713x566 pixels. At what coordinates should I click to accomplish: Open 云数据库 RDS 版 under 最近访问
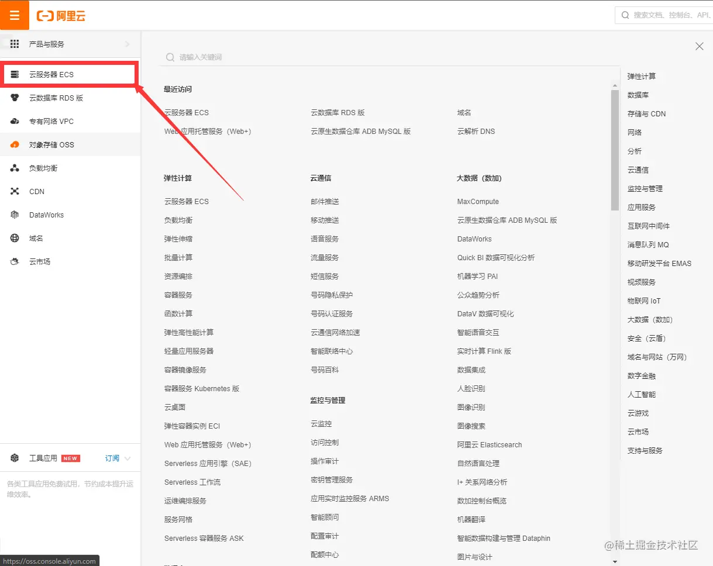coord(337,113)
